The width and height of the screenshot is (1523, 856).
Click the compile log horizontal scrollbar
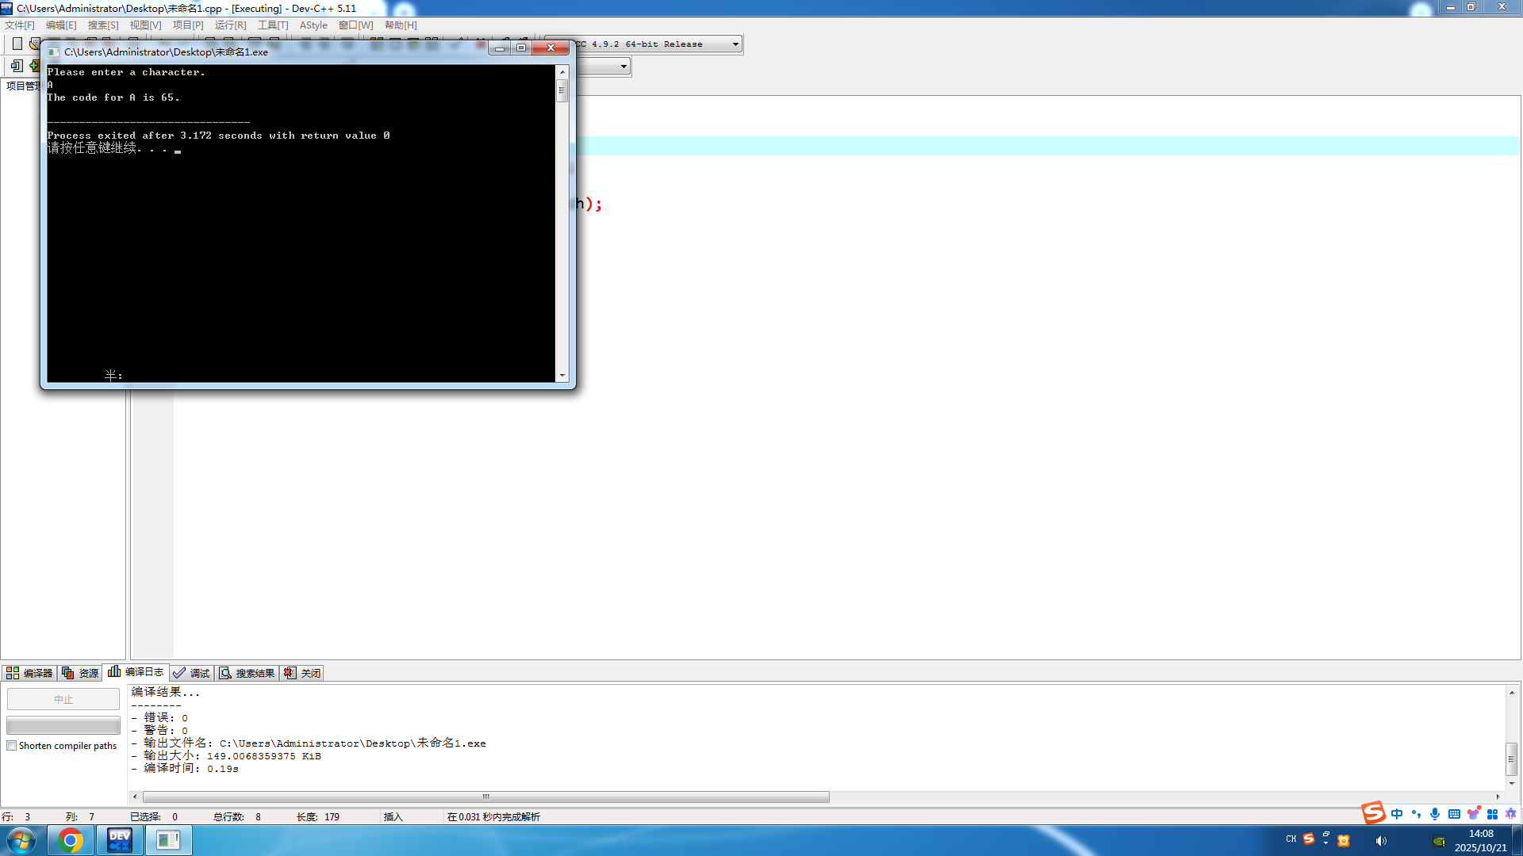(x=485, y=797)
